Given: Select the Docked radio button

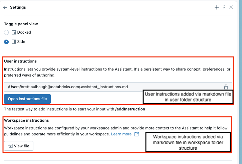Looking at the screenshot, I should pos(6,33).
